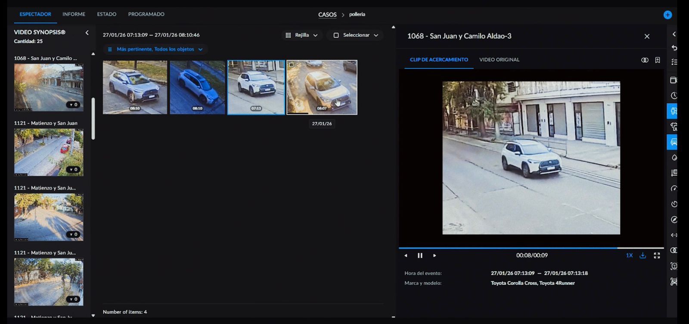Open the face recognition filter icon
689x324 pixels.
673,266
